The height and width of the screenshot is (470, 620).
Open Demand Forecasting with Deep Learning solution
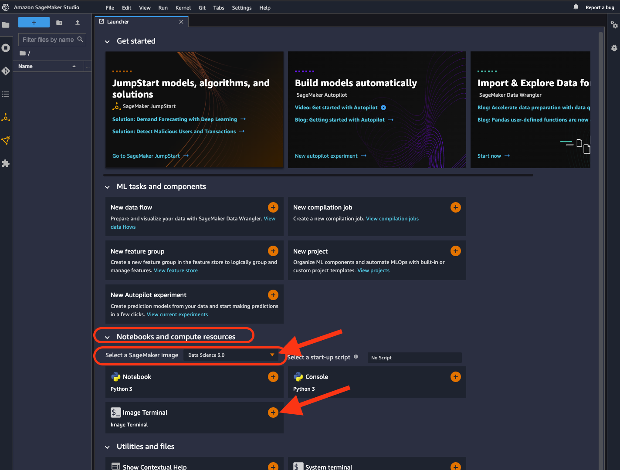(179, 119)
